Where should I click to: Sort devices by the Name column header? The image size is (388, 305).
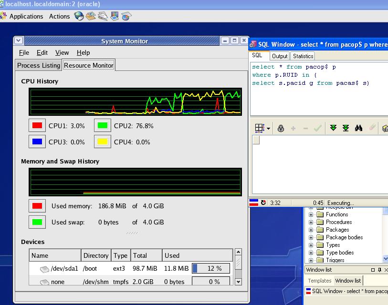[x=55, y=255]
